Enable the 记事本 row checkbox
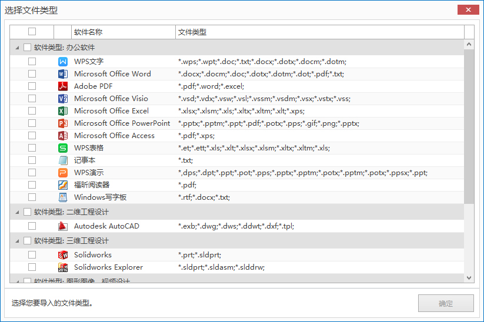 pyautogui.click(x=32, y=160)
